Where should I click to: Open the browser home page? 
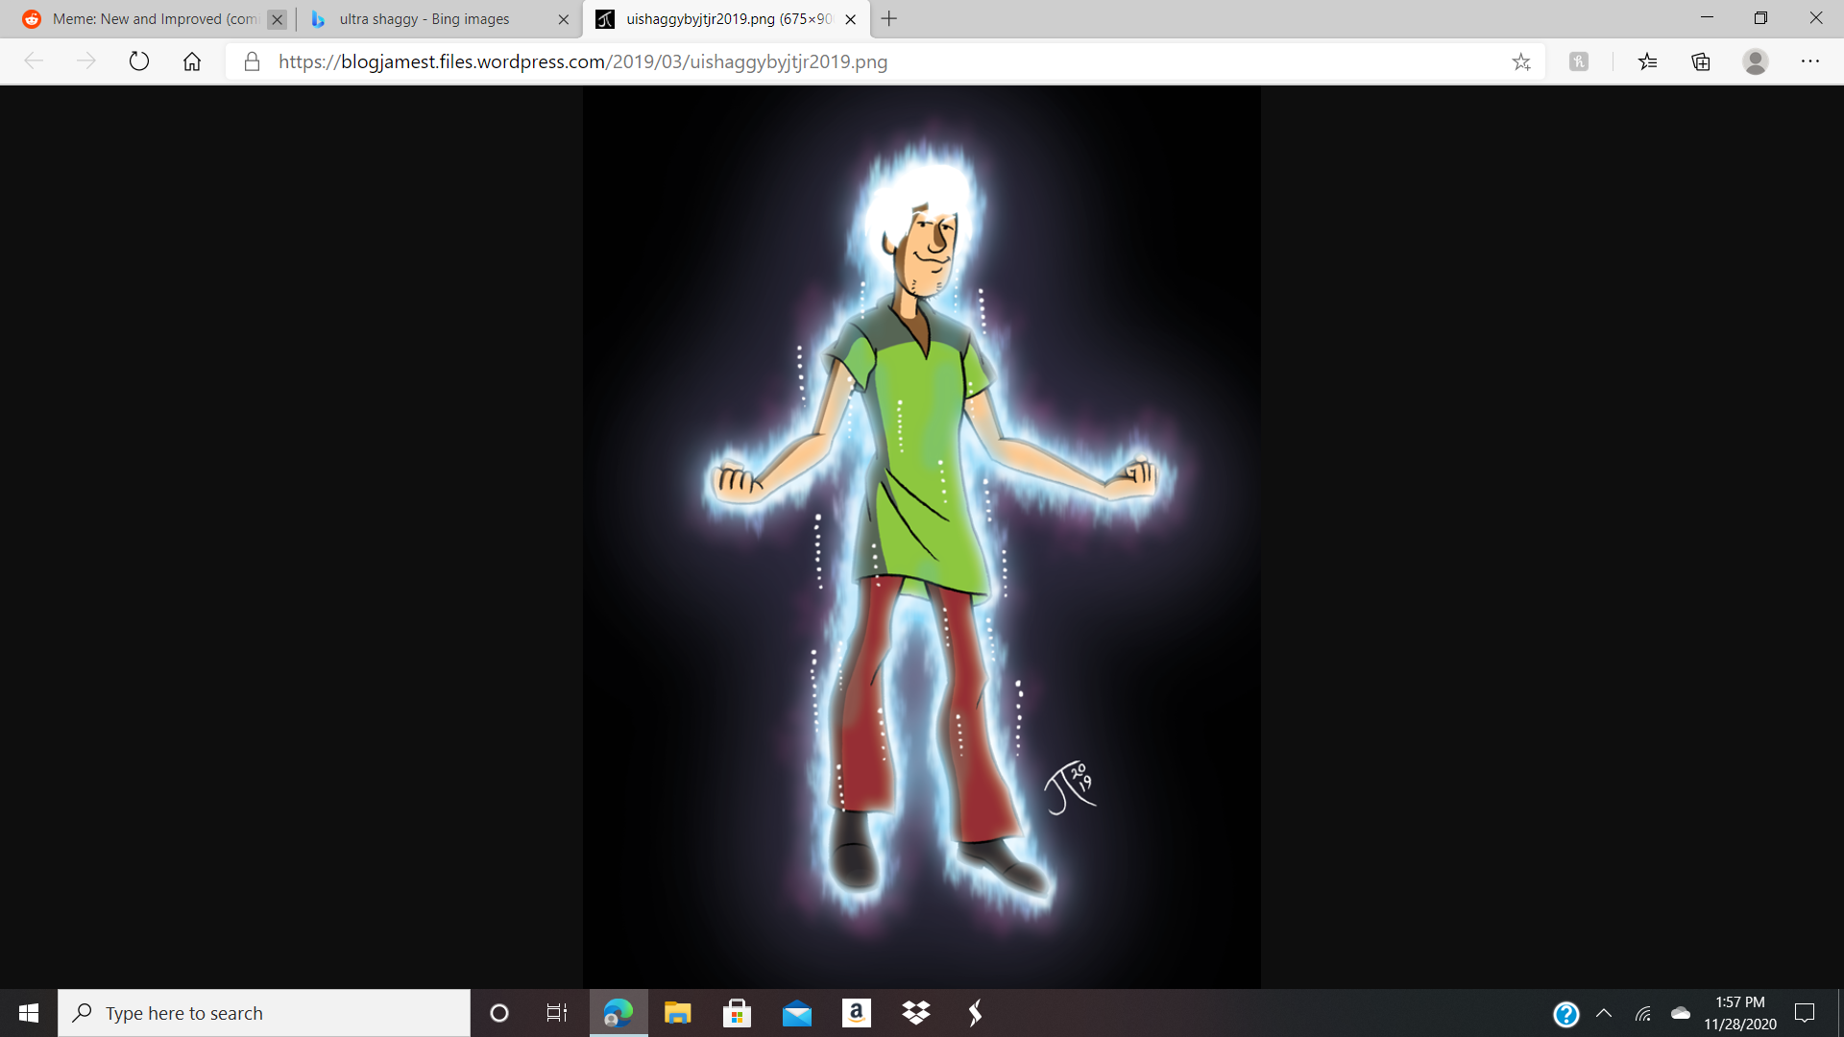(x=192, y=61)
